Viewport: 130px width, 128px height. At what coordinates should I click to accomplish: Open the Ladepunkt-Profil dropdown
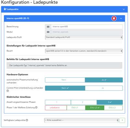point(84,37)
